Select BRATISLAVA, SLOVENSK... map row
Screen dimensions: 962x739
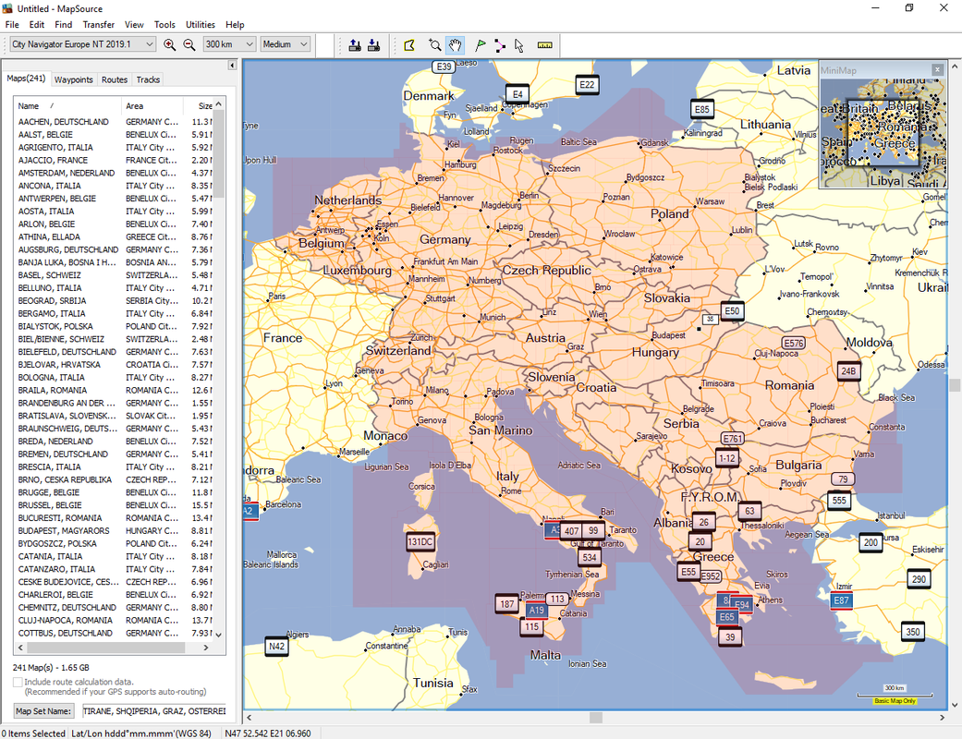pos(114,416)
